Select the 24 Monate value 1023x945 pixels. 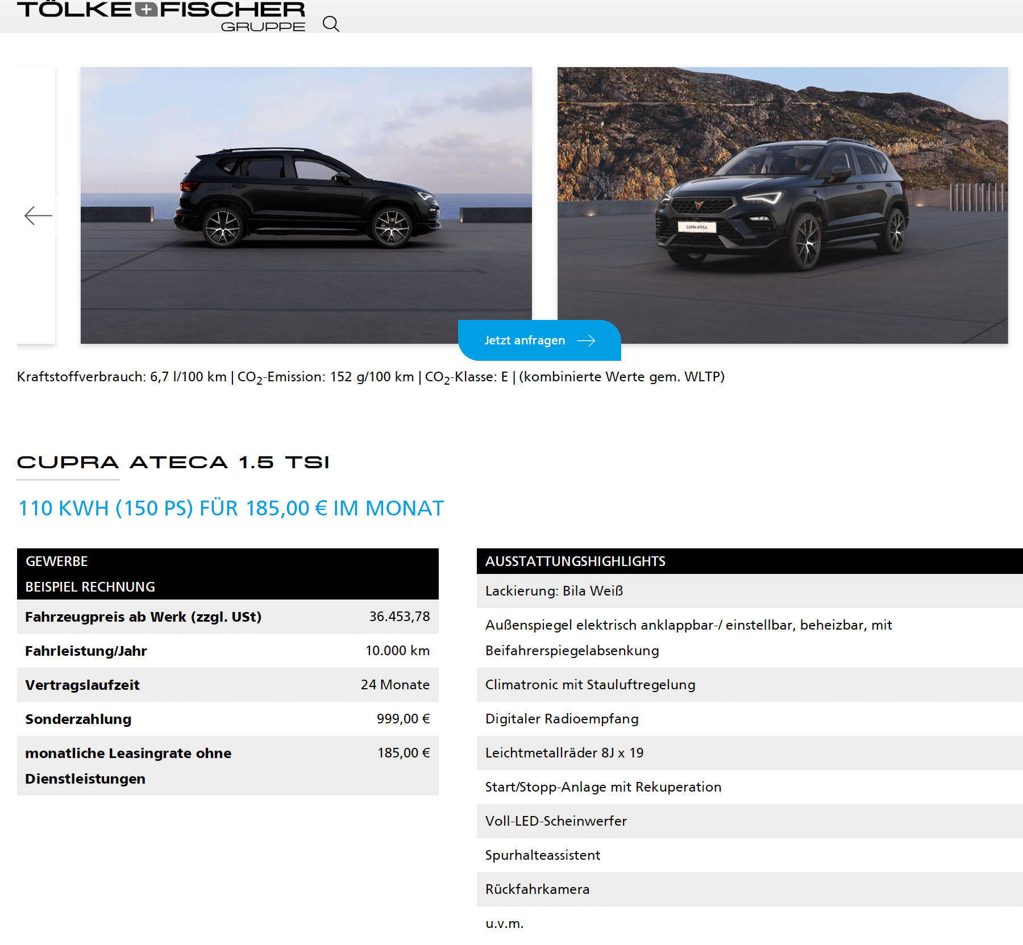[x=396, y=685]
